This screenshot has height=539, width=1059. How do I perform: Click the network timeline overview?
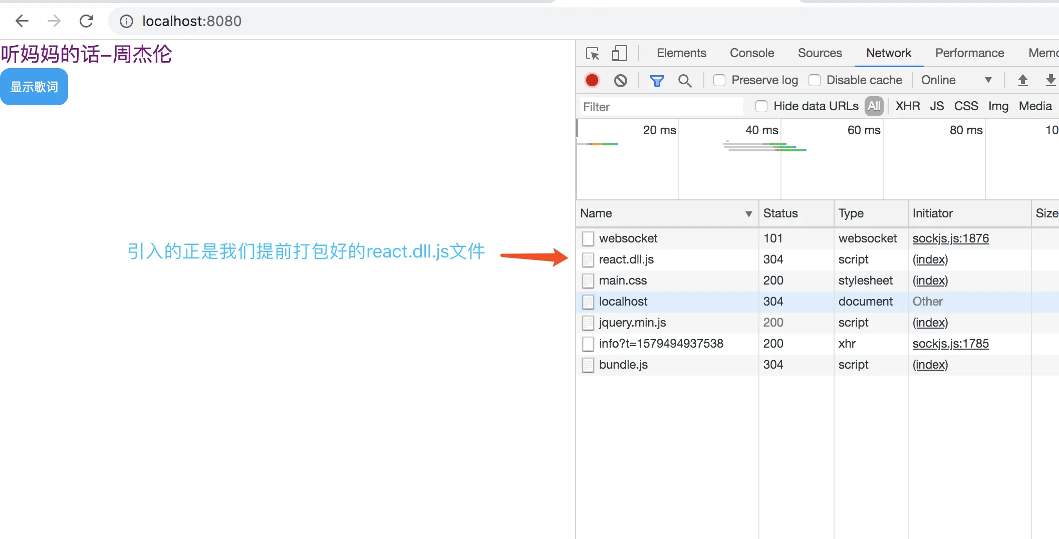click(x=818, y=159)
